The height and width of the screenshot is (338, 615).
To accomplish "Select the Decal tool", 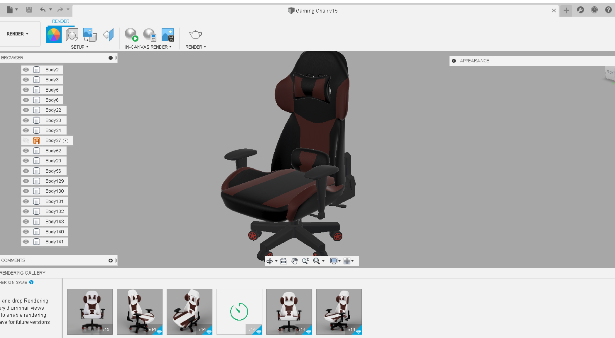I will tap(90, 35).
